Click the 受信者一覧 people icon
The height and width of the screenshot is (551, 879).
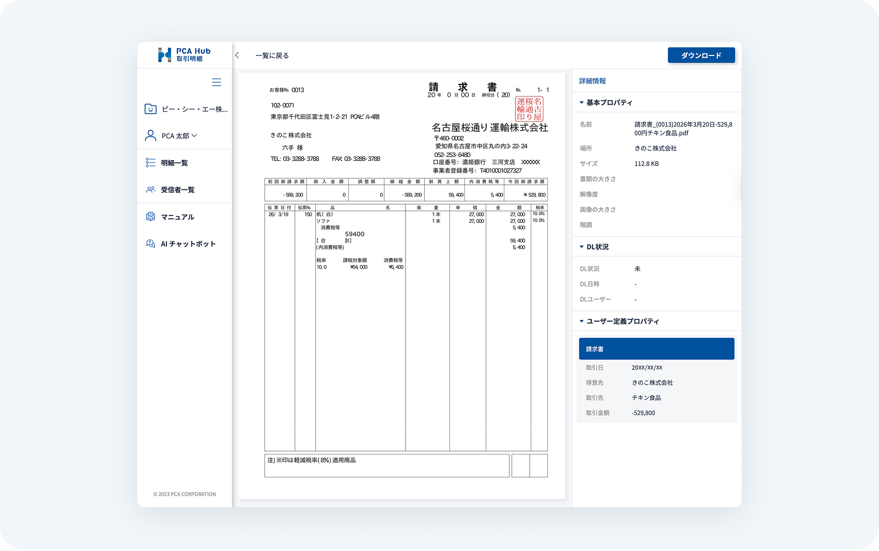coord(151,189)
